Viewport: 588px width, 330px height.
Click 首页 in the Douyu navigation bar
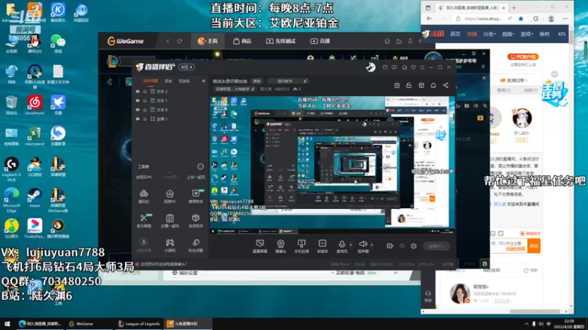click(455, 34)
